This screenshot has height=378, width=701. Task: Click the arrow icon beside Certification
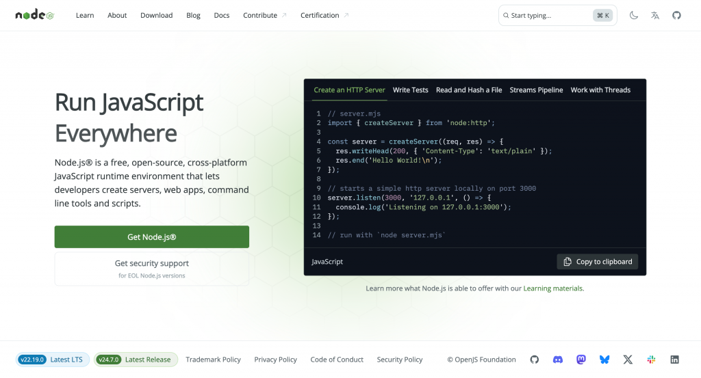[x=346, y=15]
